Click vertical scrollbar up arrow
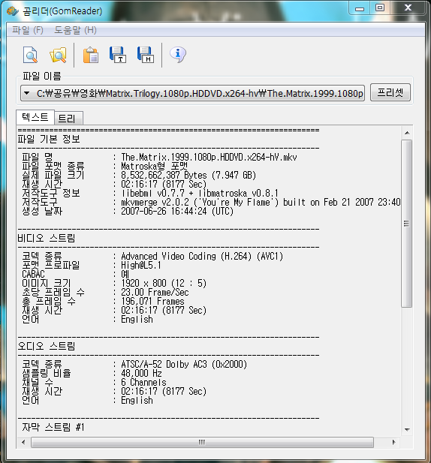Screen dimensions: 431x463 click(x=407, y=133)
